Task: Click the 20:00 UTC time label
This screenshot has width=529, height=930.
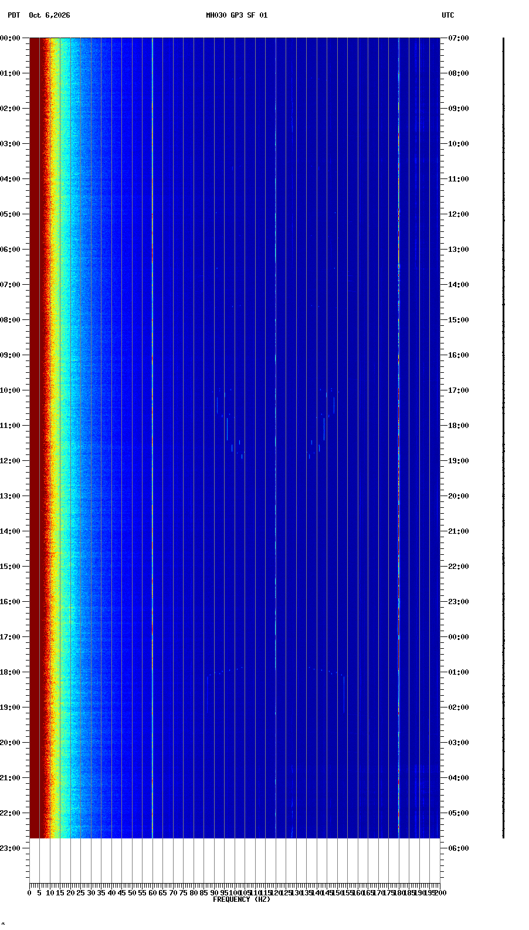Action: (x=459, y=496)
